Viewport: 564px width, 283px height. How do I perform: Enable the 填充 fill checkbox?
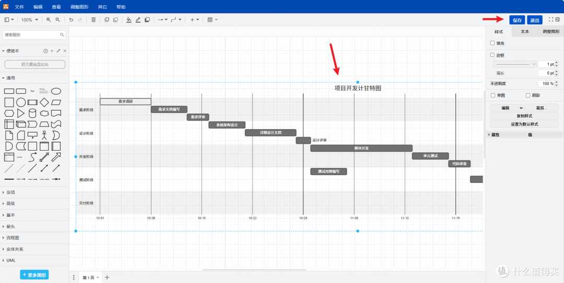tap(492, 43)
